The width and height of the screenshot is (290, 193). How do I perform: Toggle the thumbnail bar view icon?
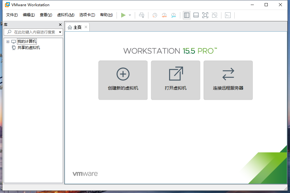(x=196, y=15)
